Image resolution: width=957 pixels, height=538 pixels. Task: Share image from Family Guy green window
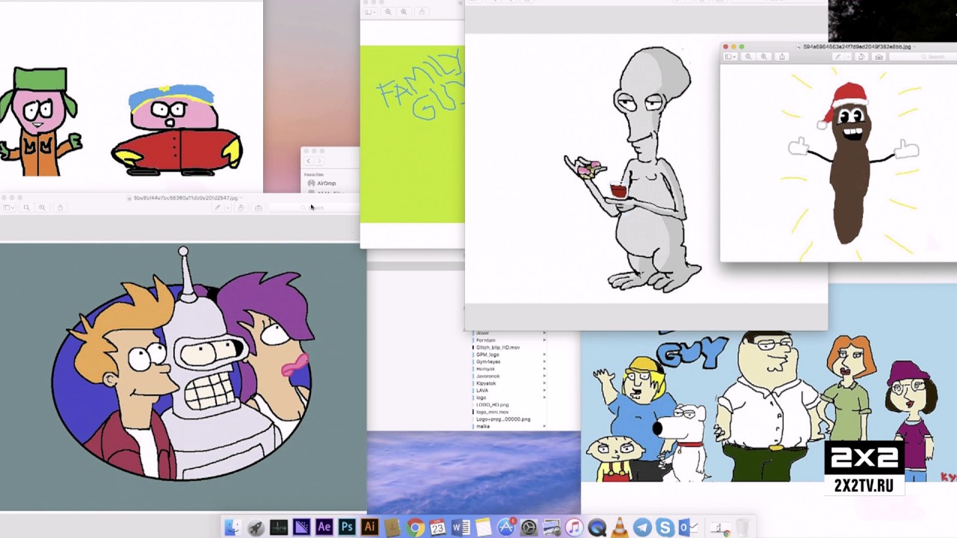coord(422,12)
